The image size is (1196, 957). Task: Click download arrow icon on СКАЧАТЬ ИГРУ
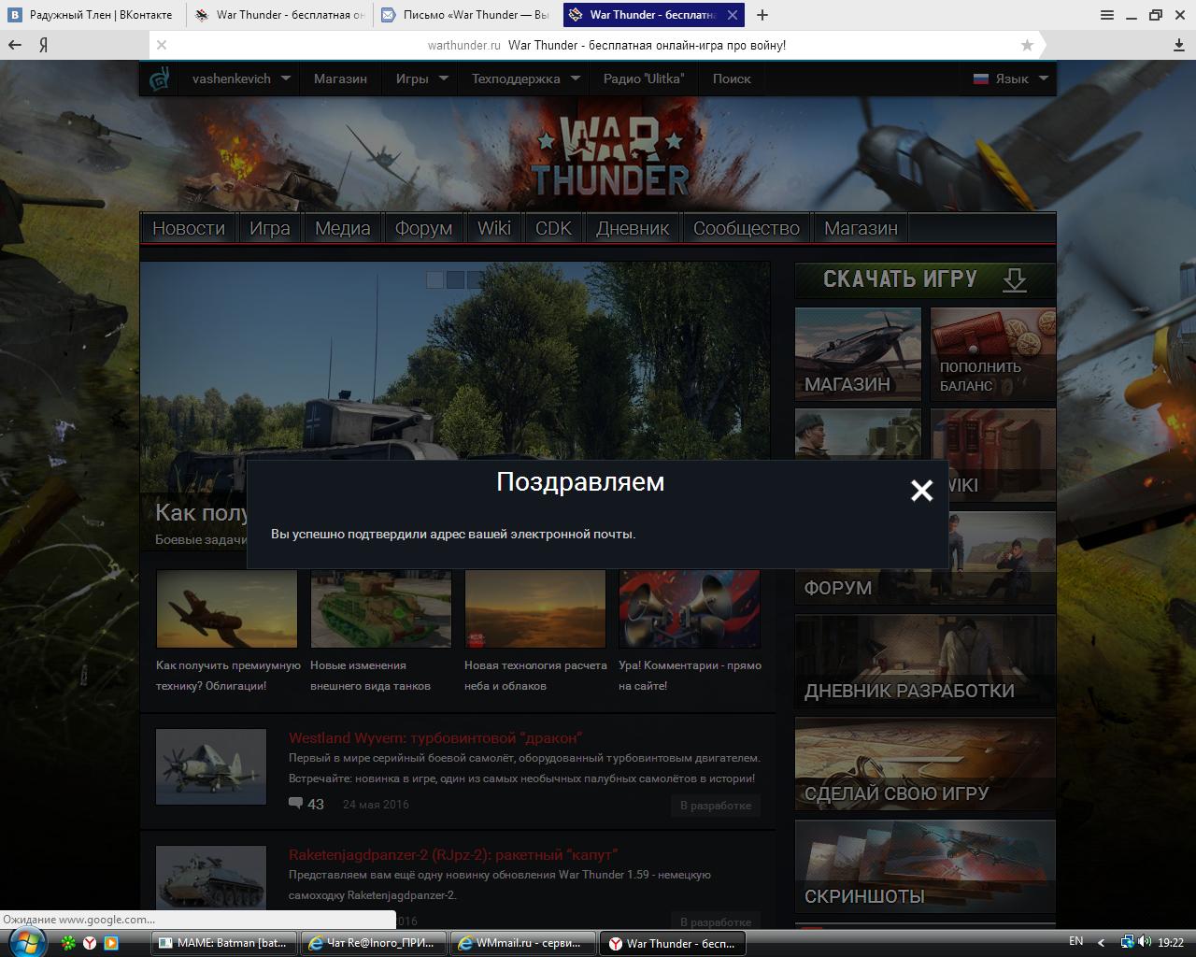point(1015,279)
